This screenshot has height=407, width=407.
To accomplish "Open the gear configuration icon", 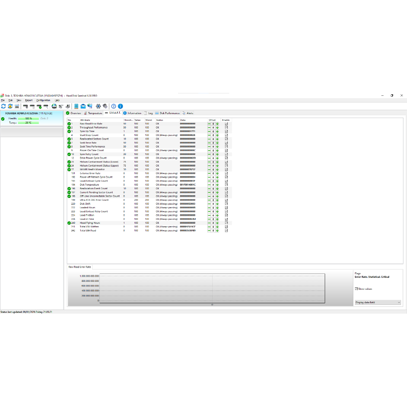I will pyautogui.click(x=98, y=106).
